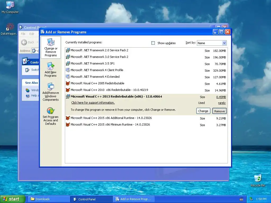The width and height of the screenshot is (271, 203).
Task: Click Add or Remove Programs title bar icon
Action: [43, 32]
